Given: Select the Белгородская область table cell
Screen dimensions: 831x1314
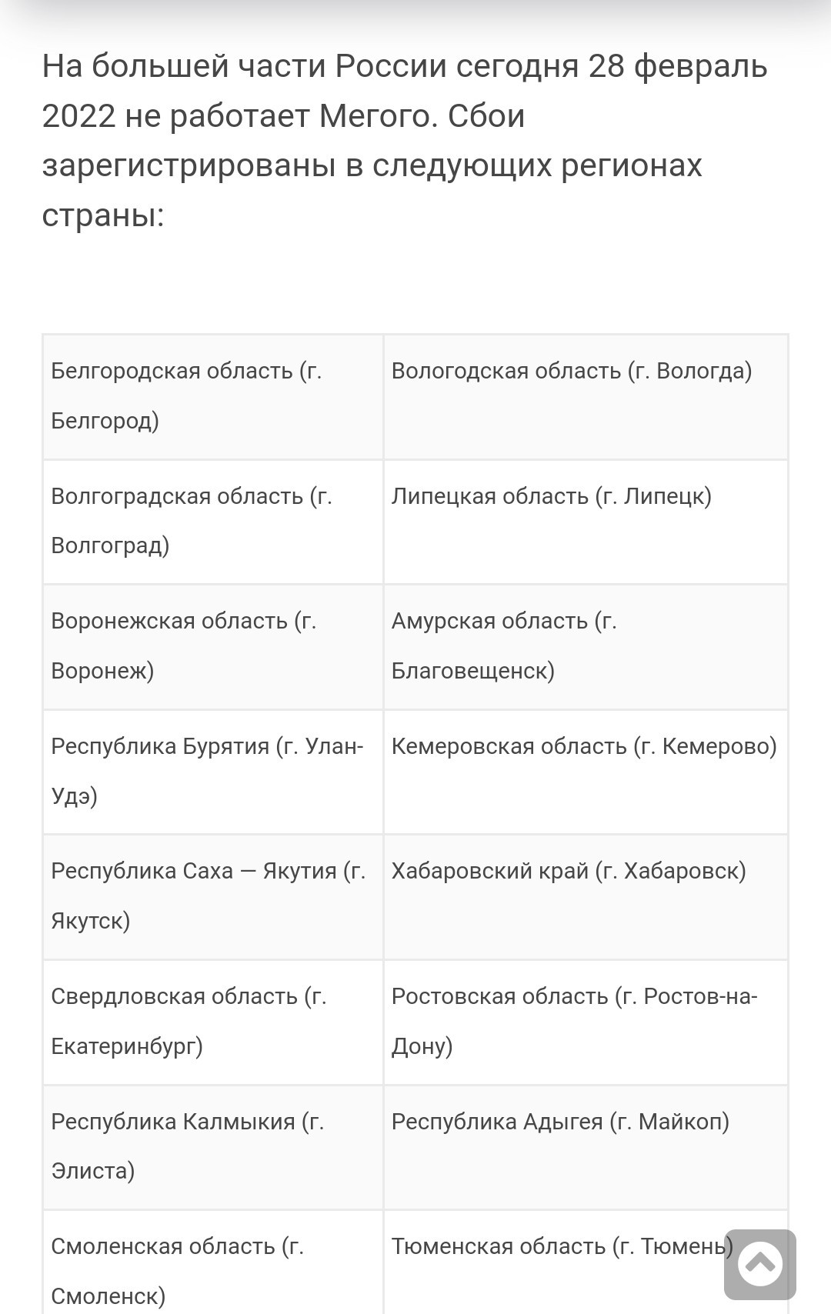Looking at the screenshot, I should coord(213,397).
